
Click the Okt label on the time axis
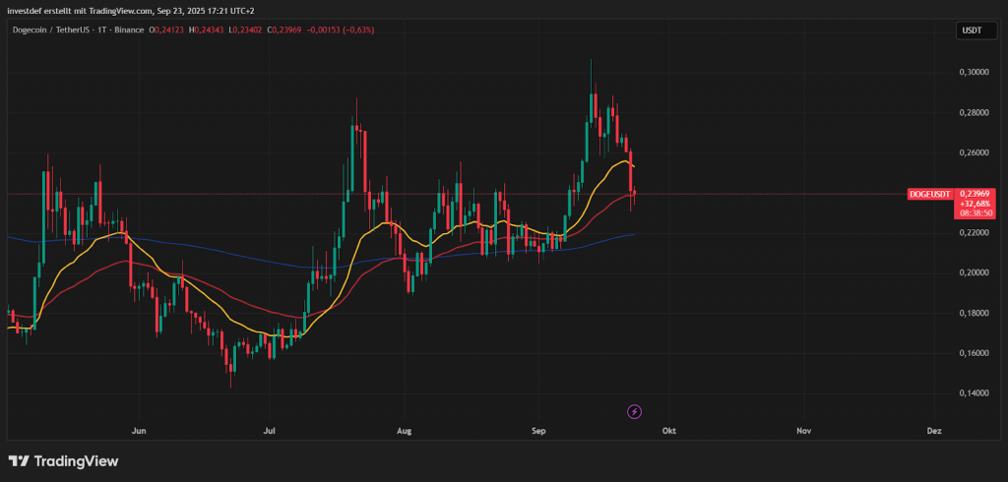669,431
